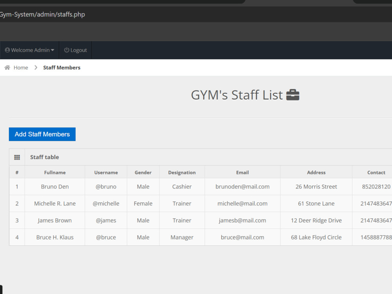The height and width of the screenshot is (294, 392).
Task: Click the user icon beside Welcome Admin
Action: pos(7,50)
